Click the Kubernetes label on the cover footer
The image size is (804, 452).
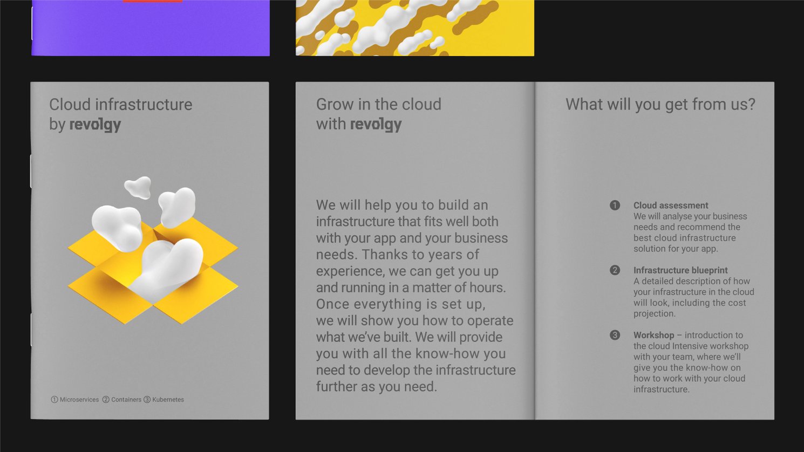point(168,400)
